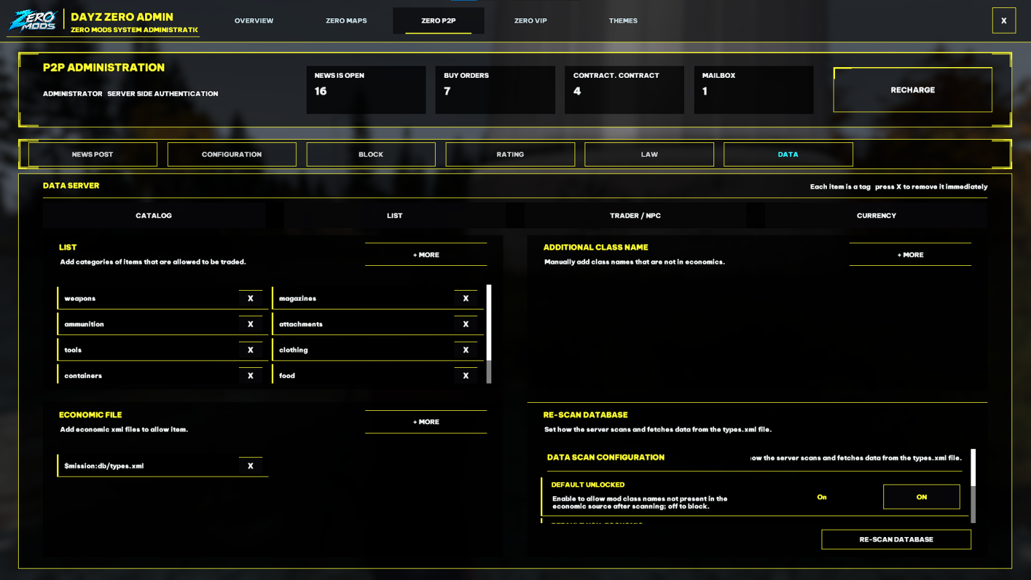This screenshot has height=580, width=1031.
Task: Remove the clothing category tag
Action: tap(466, 350)
